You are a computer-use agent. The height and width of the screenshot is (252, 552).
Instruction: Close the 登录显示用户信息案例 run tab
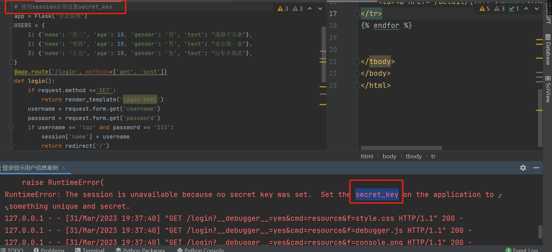click(x=64, y=168)
